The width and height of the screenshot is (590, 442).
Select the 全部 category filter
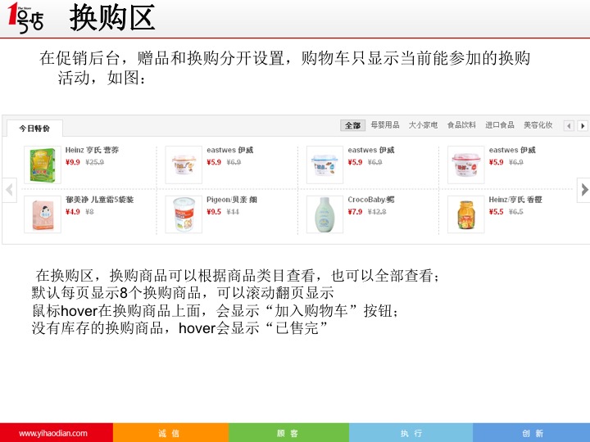352,125
